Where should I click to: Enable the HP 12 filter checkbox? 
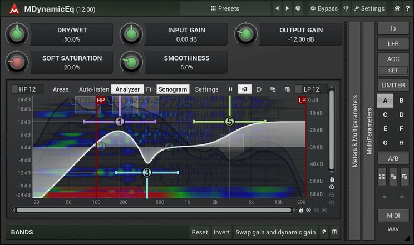(14, 89)
